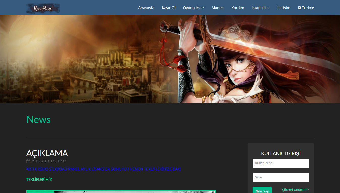340x193 pixels.
Task: Open the Market menu item
Action: pyautogui.click(x=218, y=8)
